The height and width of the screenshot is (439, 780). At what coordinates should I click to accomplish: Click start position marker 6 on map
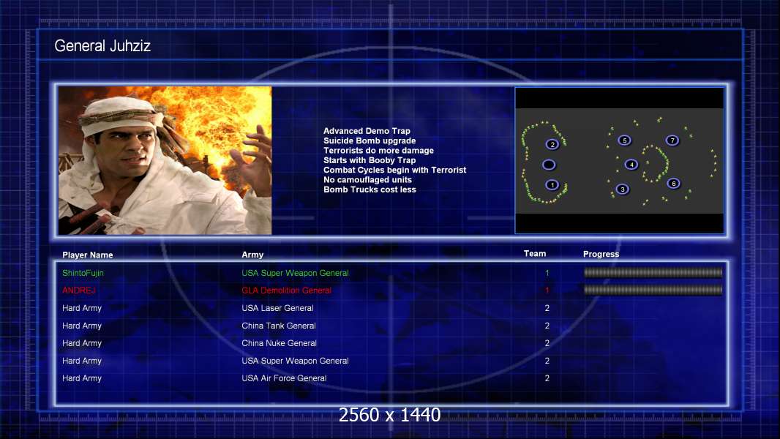(674, 184)
